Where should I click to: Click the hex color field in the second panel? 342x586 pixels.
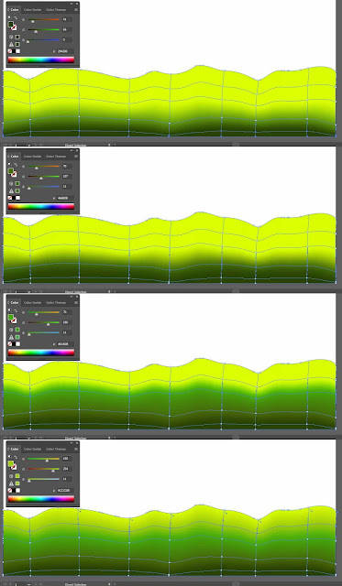point(65,198)
